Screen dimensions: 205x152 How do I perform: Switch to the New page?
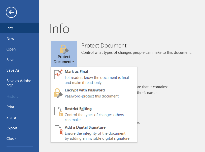(10, 38)
